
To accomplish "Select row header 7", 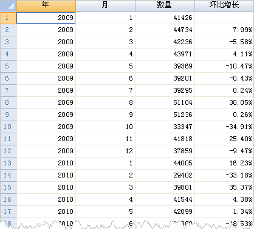I will [x=8, y=91].
